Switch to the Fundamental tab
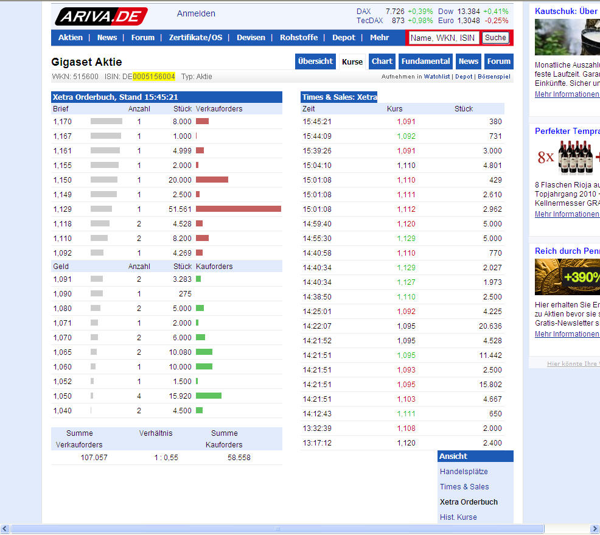 point(426,61)
